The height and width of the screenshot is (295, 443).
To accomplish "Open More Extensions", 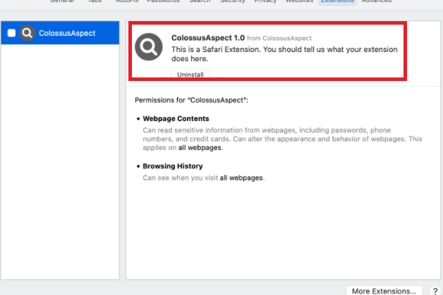I will coord(384,291).
